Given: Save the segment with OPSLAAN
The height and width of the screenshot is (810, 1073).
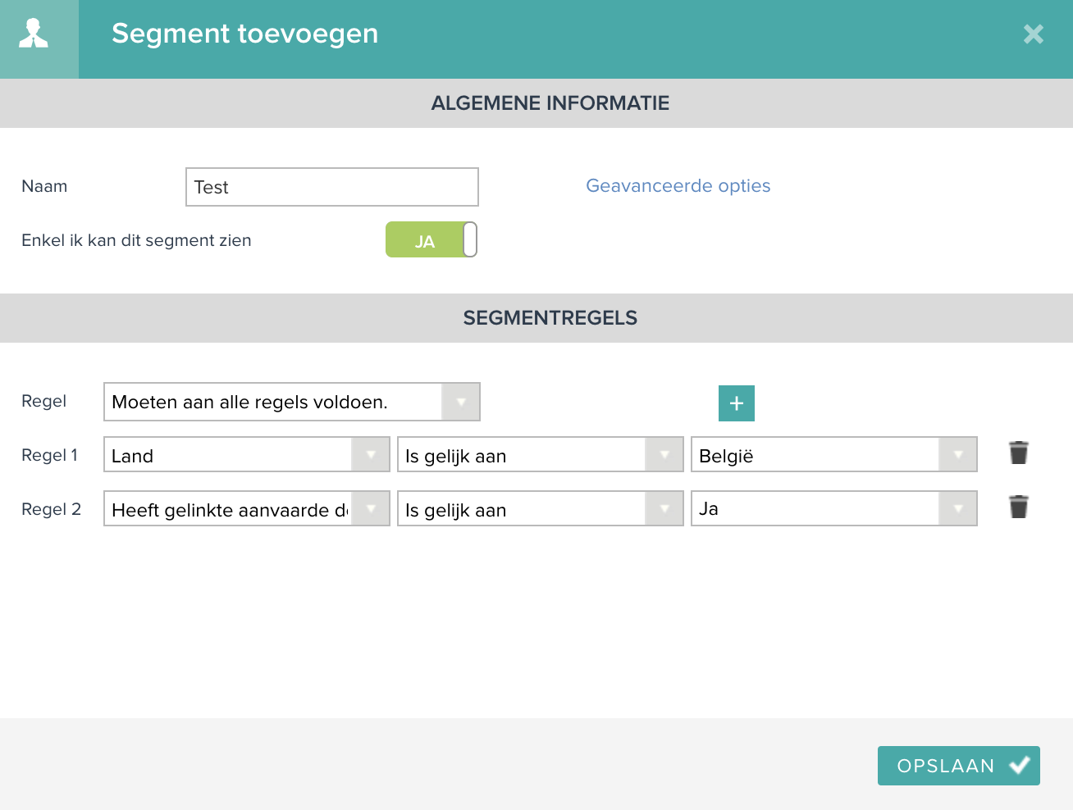Looking at the screenshot, I should [959, 766].
